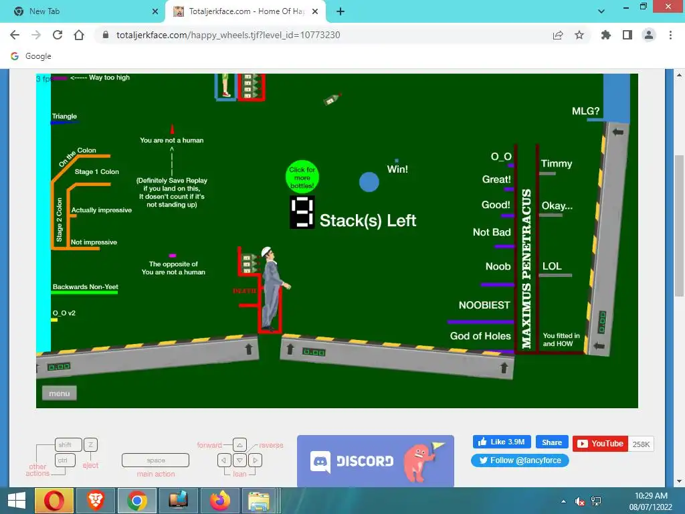Select Chrome in the taskbar
The width and height of the screenshot is (685, 514).
click(x=136, y=501)
